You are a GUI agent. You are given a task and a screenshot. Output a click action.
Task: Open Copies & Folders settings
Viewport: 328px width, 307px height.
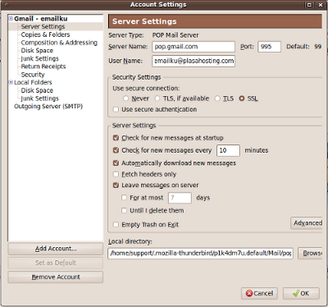45,34
